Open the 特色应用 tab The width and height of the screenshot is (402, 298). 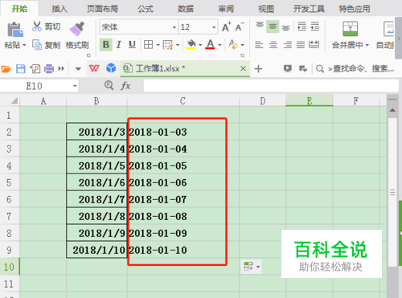tap(355, 9)
